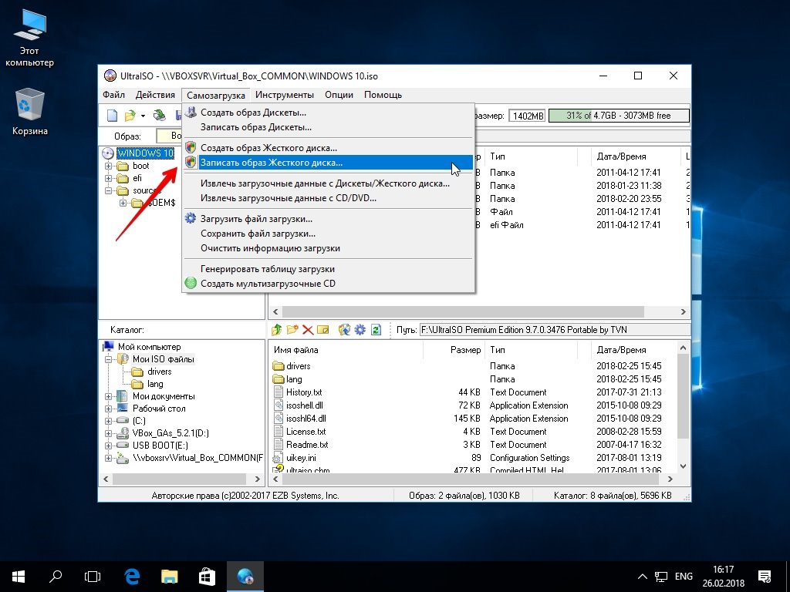This screenshot has height=592, width=790.
Task: Click the VBox_GAs_5.2.1(D:) drive icon
Action: 123,433
